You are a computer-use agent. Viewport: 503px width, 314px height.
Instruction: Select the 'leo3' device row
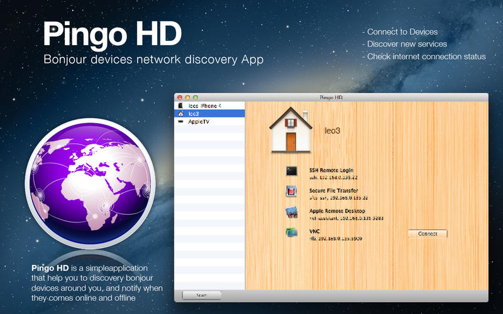210,114
